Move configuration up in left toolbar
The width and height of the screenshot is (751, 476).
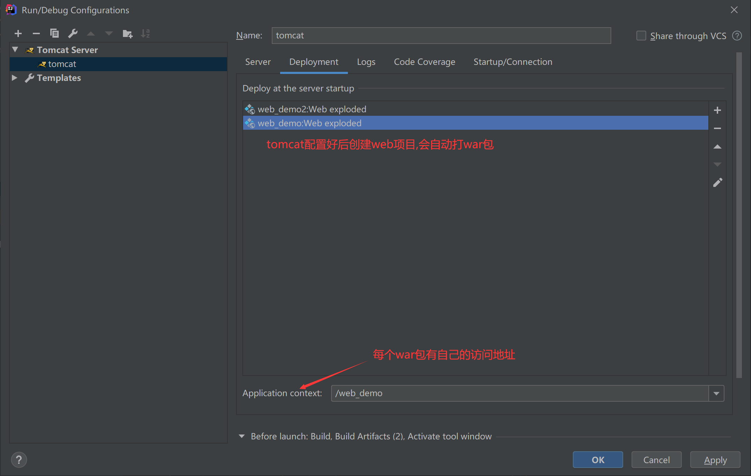click(x=91, y=33)
